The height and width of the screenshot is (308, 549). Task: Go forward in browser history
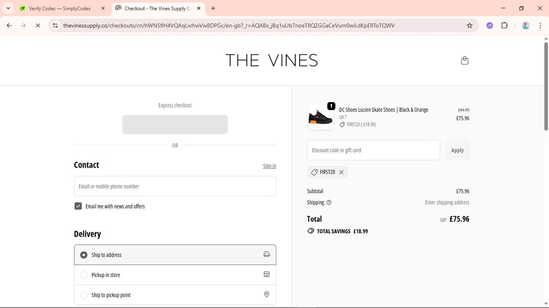click(23, 26)
